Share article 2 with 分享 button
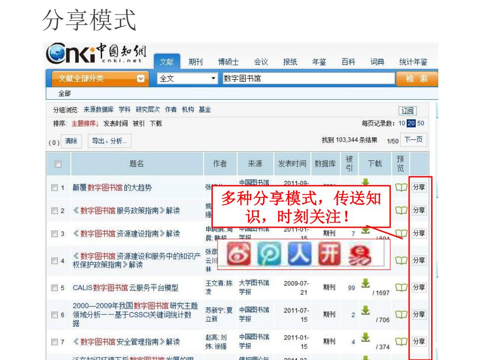Viewport: 481px width, 360px height. [x=419, y=210]
